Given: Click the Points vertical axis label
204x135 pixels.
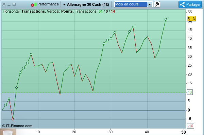Looking at the screenshot, I should (x=67, y=12).
